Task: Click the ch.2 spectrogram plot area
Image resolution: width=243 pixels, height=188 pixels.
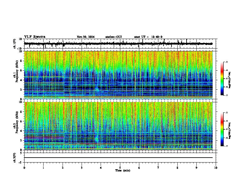Action: 118,126
